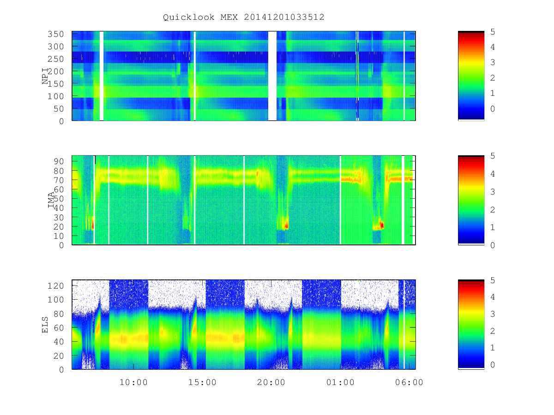Select the ELS axis label
Image resolution: width=554 pixels, height=415 pixels.
point(45,325)
